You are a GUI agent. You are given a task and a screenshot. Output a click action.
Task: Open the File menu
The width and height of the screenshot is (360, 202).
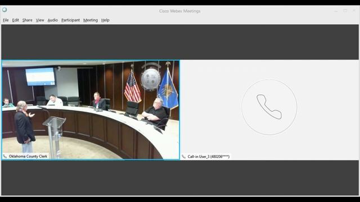point(6,20)
